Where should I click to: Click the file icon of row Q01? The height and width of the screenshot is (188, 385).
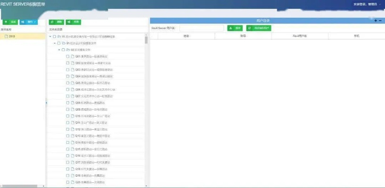point(72,56)
